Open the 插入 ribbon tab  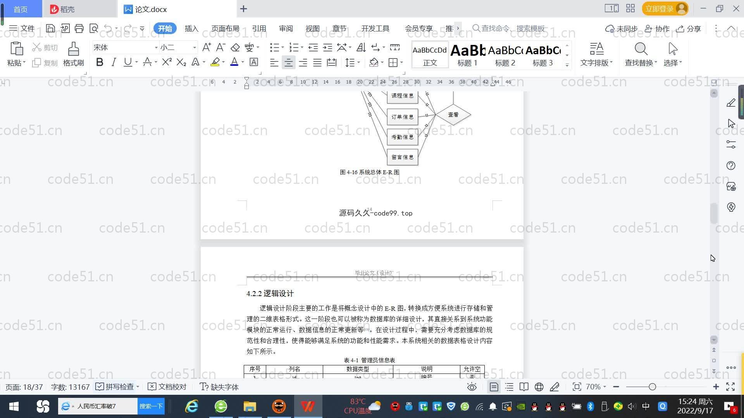pyautogui.click(x=191, y=28)
